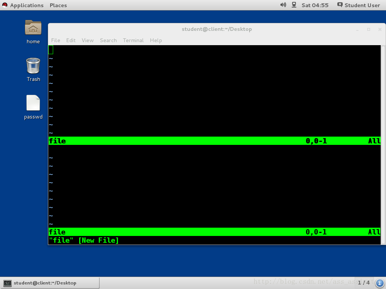Click the blue notification indicator in bottom corner
The height and width of the screenshot is (289, 386).
[x=379, y=283]
